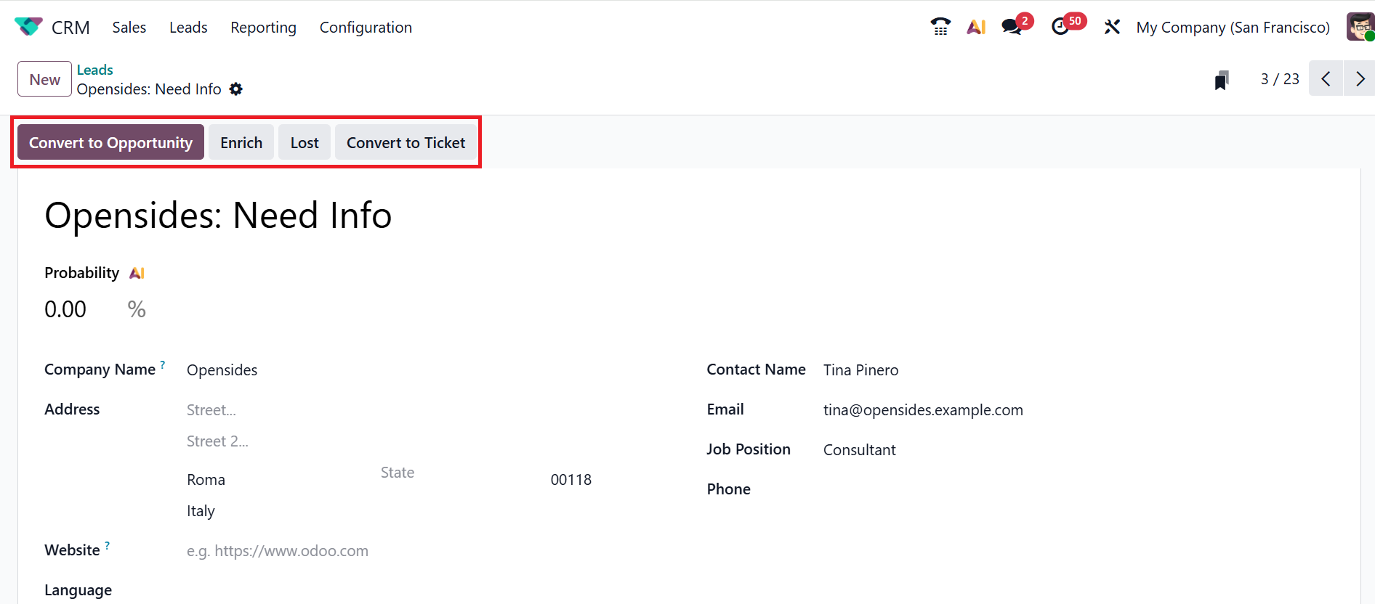Open the user avatar menu
1375x604 pixels.
point(1360,27)
